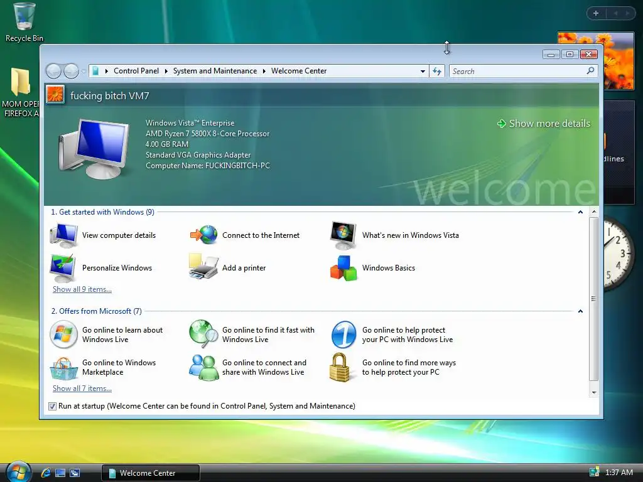The image size is (643, 482).
Task: Click the Control Panel icon in the address bar
Action: pyautogui.click(x=95, y=71)
